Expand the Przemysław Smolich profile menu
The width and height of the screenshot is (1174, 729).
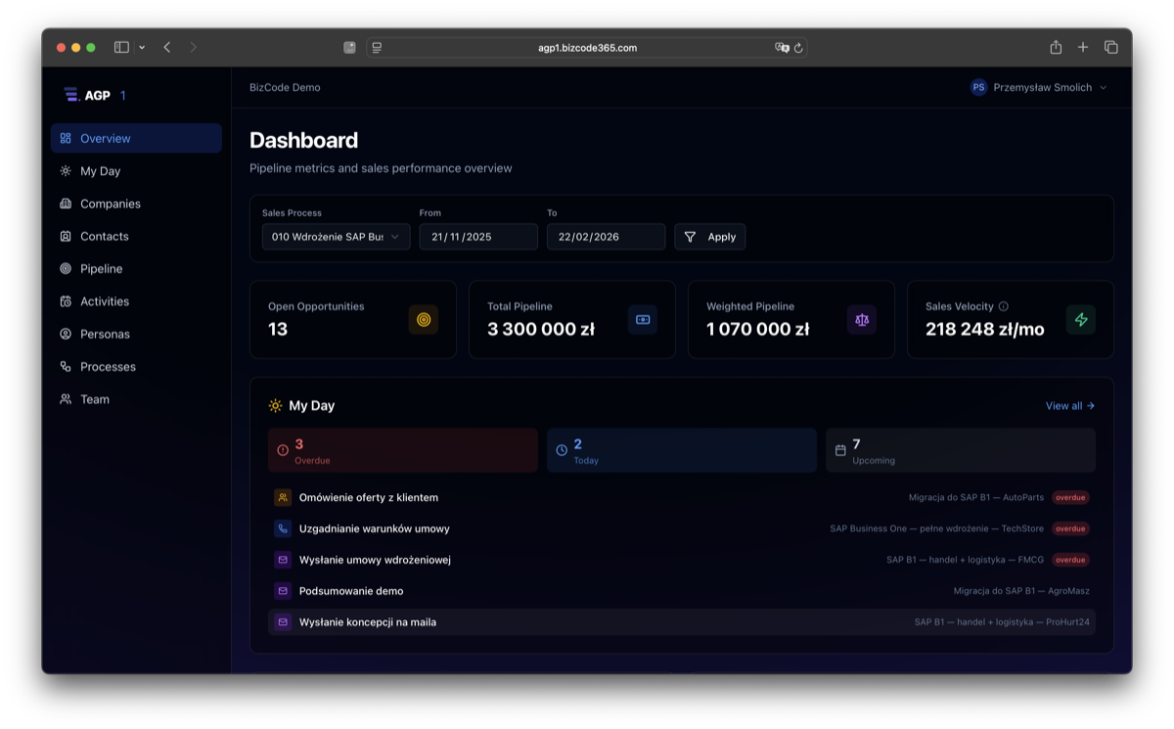pyautogui.click(x=1039, y=87)
